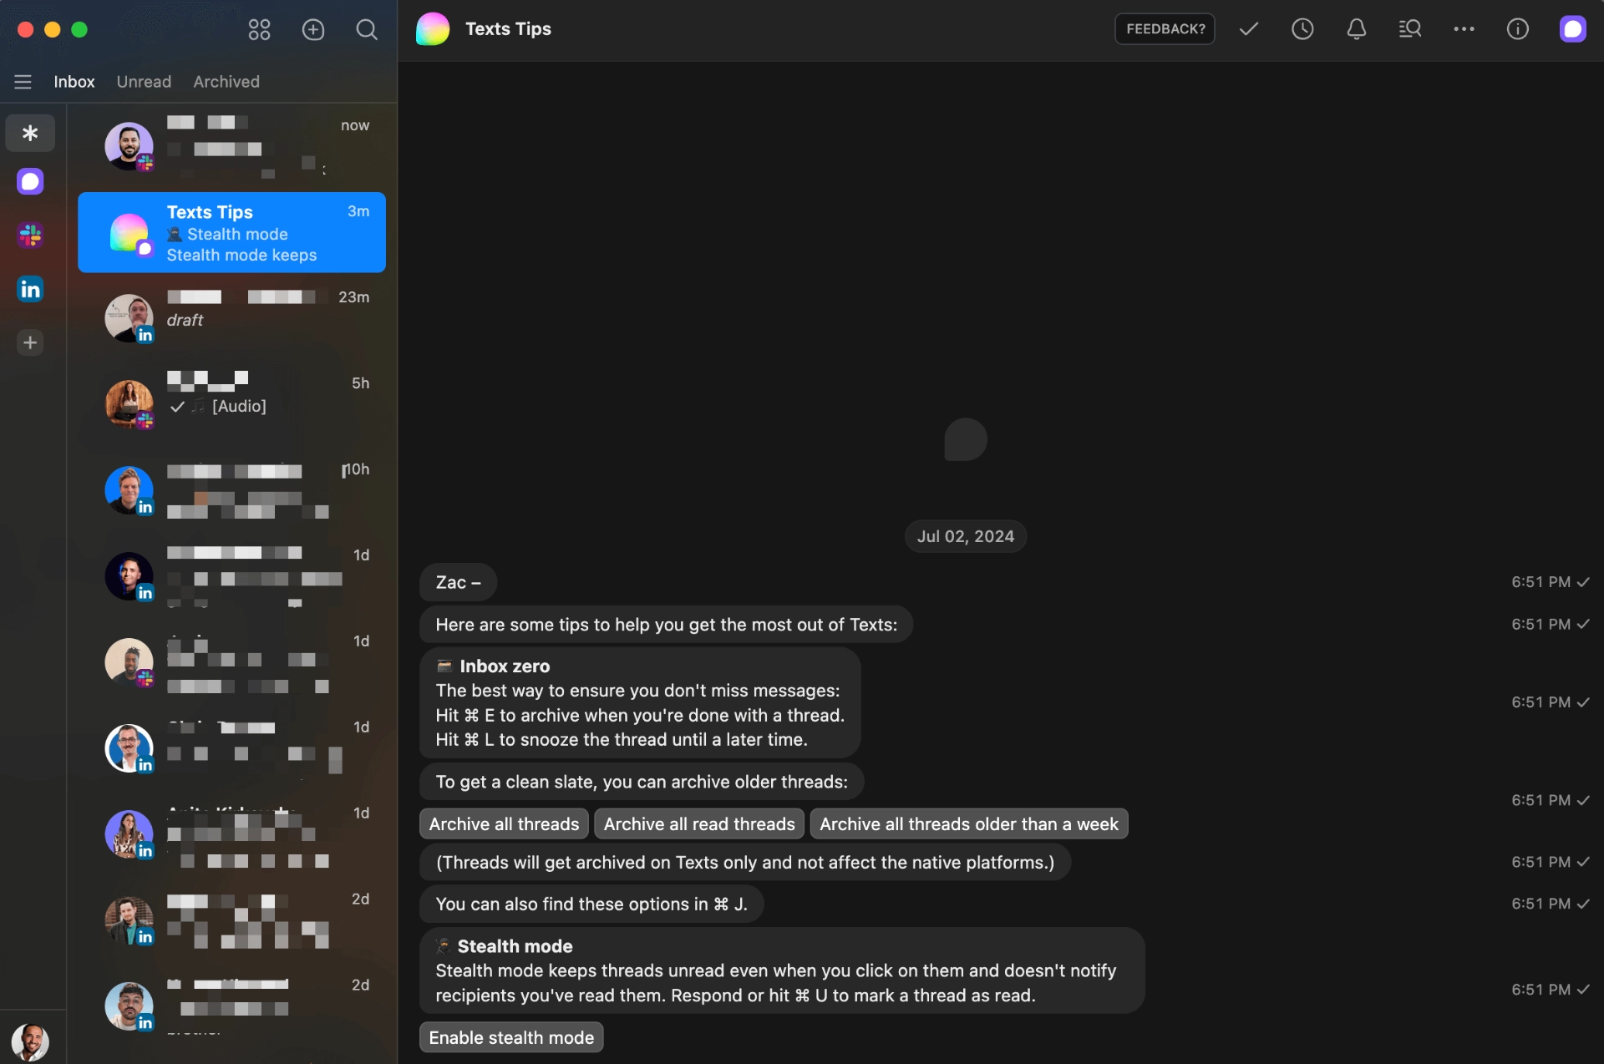Image resolution: width=1604 pixels, height=1064 pixels.
Task: Click the 'Threads will get archived' message
Action: click(745, 863)
